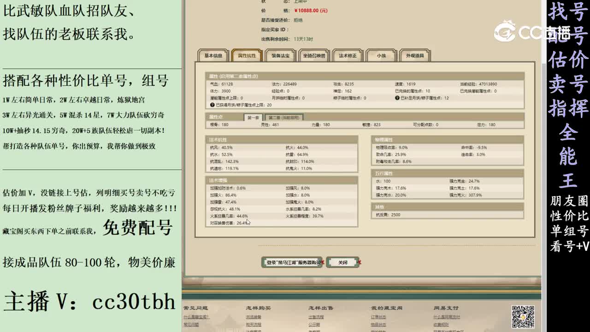Click the 禅定: 162 value
The image size is (590, 332).
(x=343, y=91)
